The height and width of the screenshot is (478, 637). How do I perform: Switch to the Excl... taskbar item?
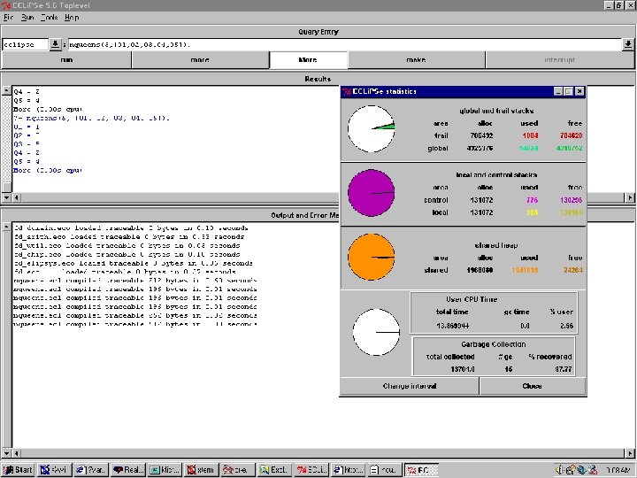pyautogui.click(x=274, y=470)
